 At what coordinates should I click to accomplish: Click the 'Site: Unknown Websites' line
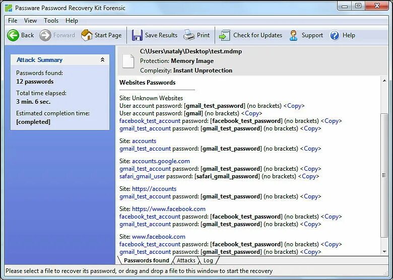[x=151, y=98]
